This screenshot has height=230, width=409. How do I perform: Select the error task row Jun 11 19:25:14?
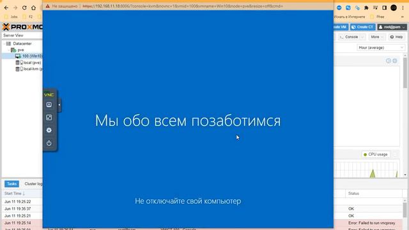[x=22, y=223]
